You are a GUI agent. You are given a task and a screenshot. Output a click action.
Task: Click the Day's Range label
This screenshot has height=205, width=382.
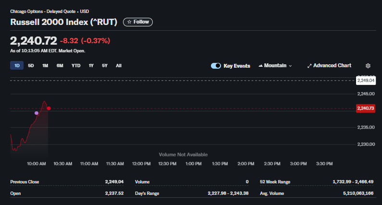coord(147,193)
